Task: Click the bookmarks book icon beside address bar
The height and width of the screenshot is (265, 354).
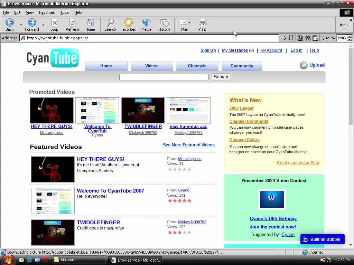Action: 300,38
